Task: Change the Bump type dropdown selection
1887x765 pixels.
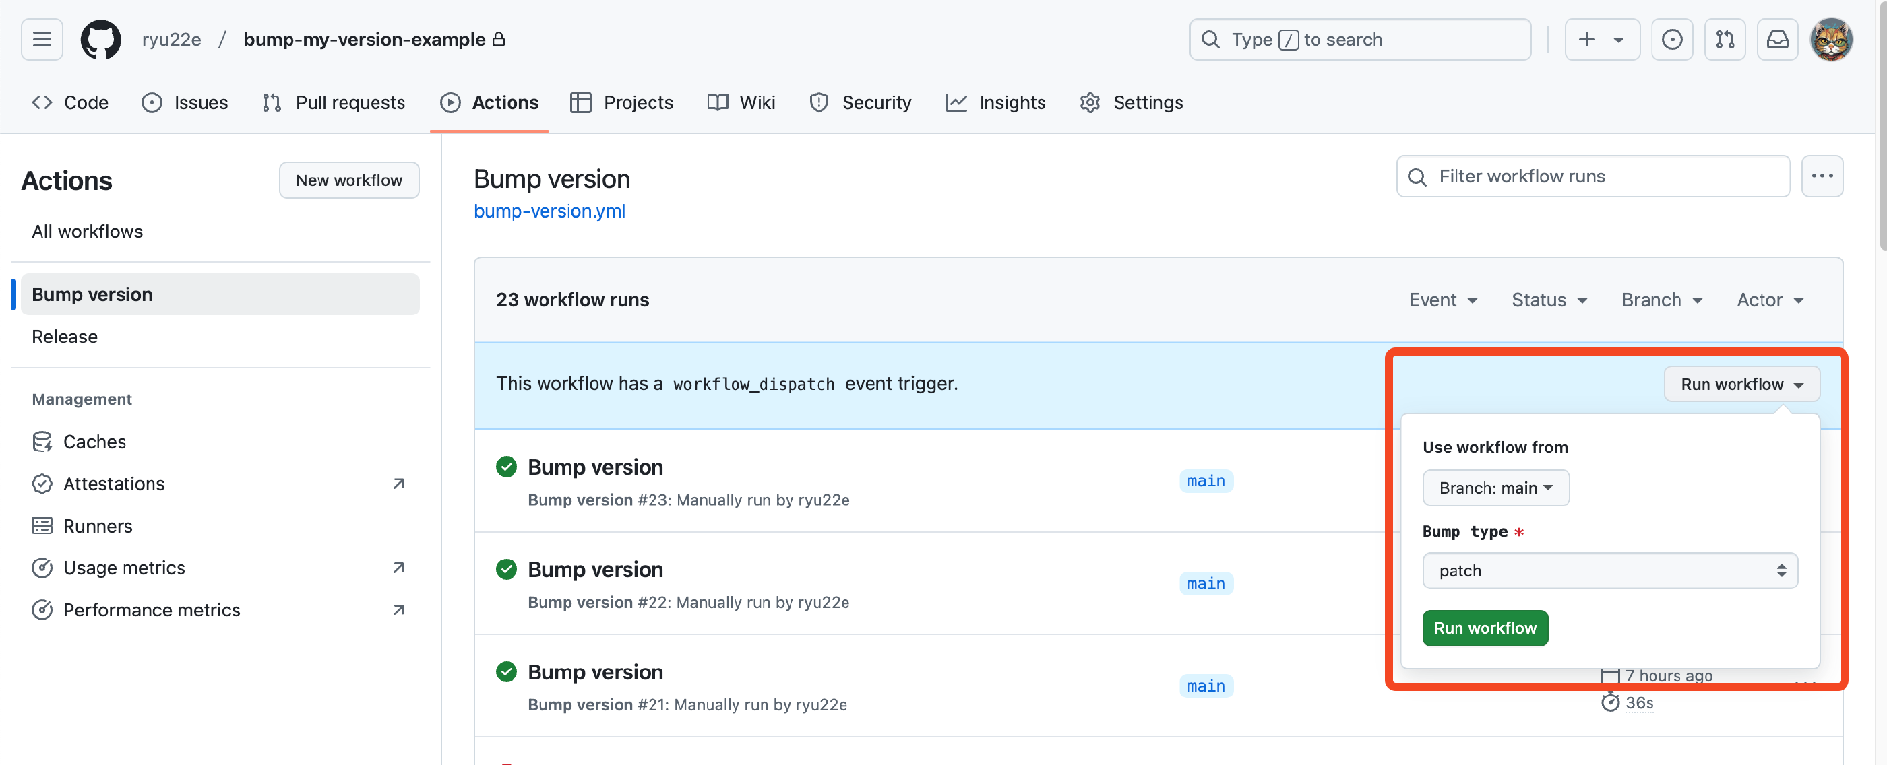Action: [1610, 570]
